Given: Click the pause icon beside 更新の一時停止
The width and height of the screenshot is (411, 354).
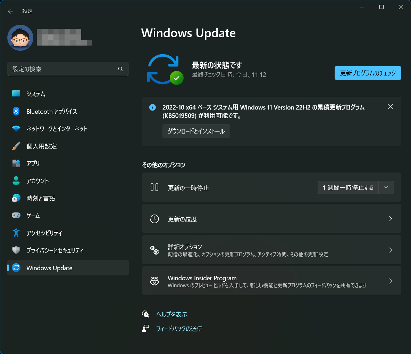Looking at the screenshot, I should (154, 187).
